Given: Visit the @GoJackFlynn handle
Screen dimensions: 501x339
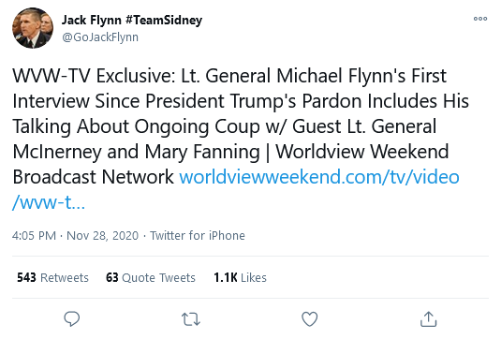Looking at the screenshot, I should click(x=100, y=37).
